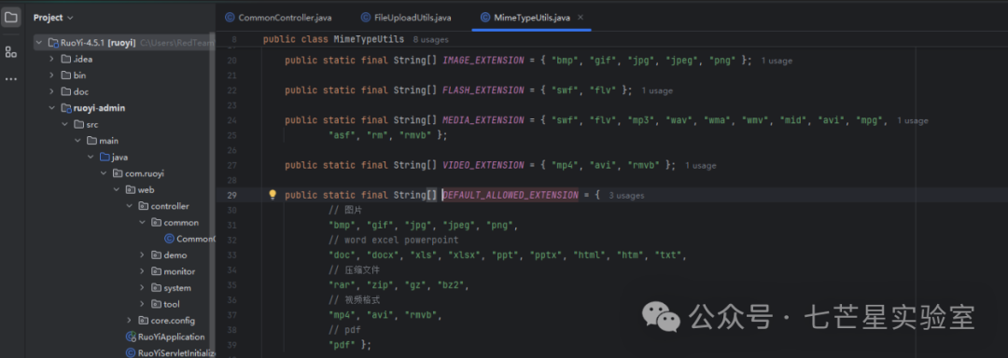Close the MimeTypeUtils.java tab

pyautogui.click(x=581, y=18)
